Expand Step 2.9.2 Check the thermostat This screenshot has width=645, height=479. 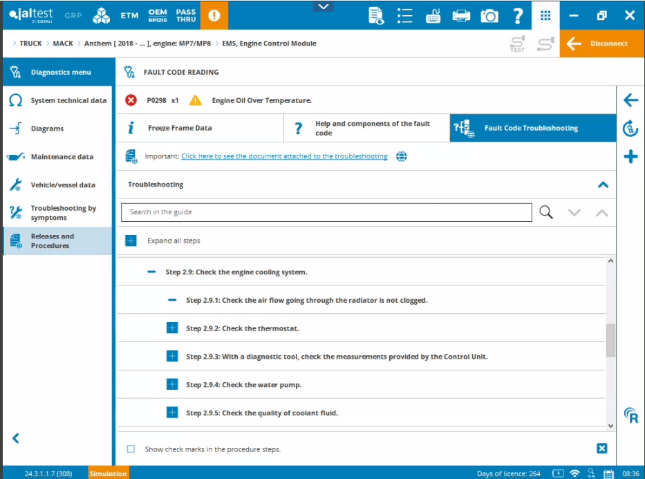172,328
